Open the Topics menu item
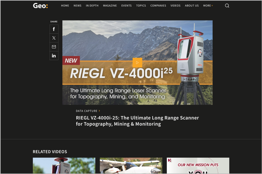 (141, 6)
